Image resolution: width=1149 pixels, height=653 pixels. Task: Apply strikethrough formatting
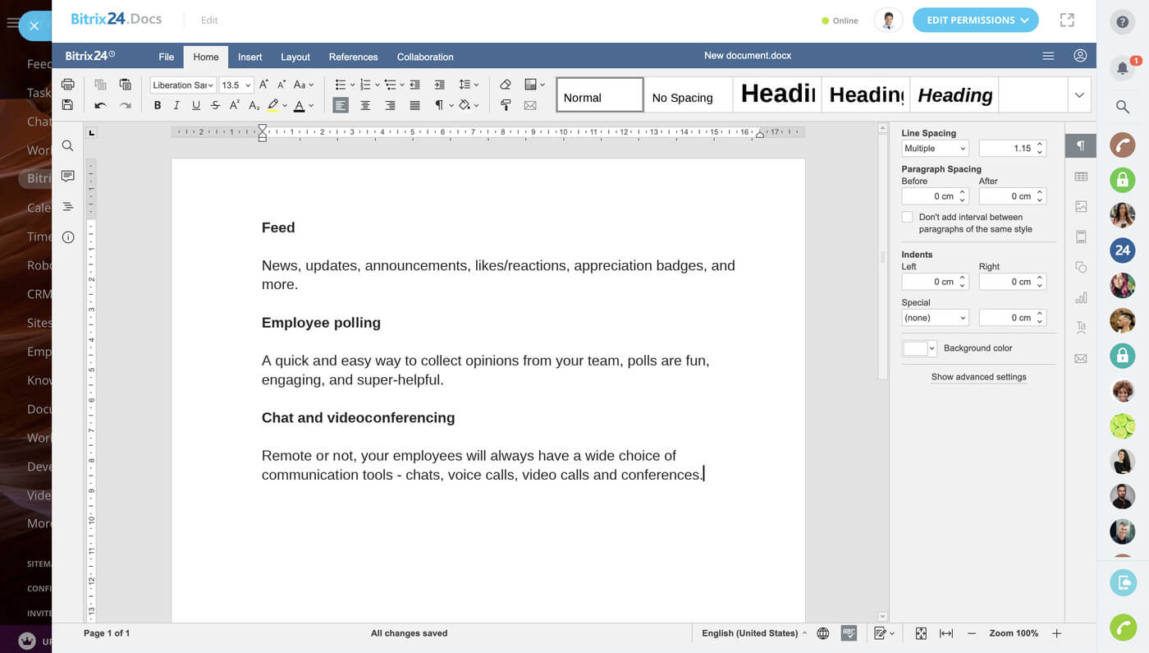[215, 105]
